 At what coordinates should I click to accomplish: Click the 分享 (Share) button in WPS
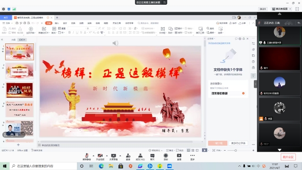pos(242,23)
